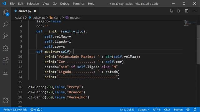Click the Open Changes compare icon

pyautogui.click(x=172, y=11)
